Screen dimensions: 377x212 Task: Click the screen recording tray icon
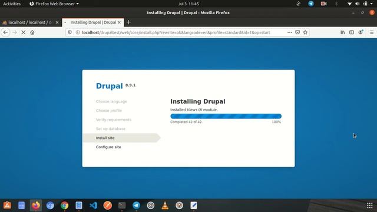(x=323, y=4)
